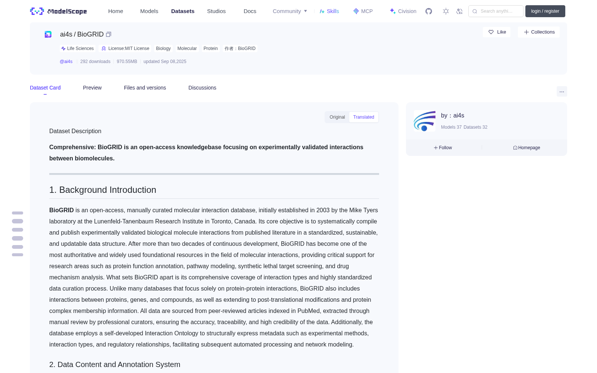Click the plus icon beside Follow

(x=436, y=148)
